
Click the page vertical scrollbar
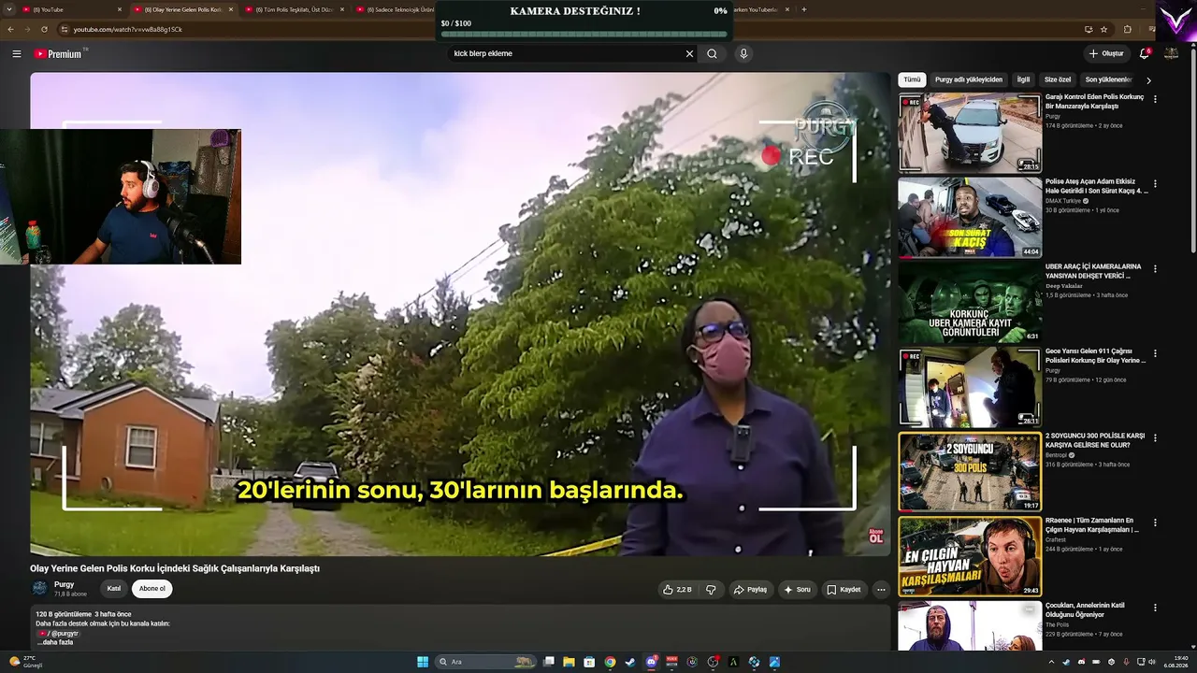coord(1192,150)
